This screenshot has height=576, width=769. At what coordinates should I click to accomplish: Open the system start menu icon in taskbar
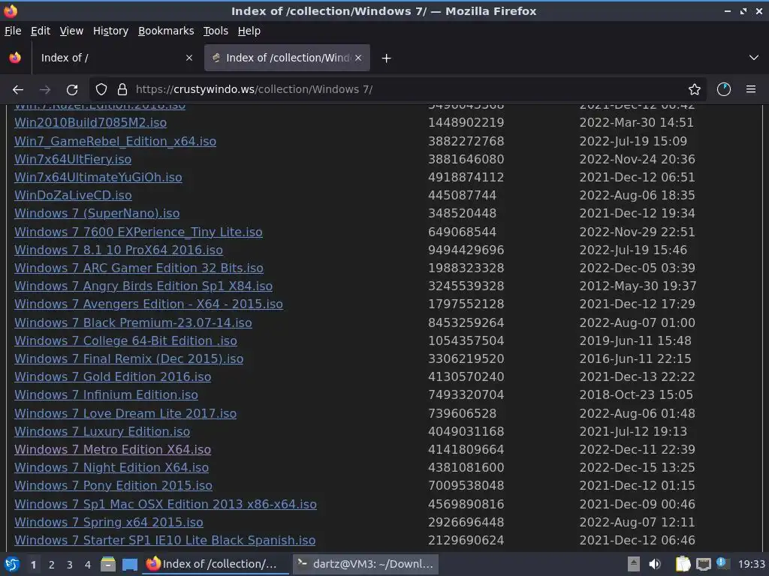tap(11, 564)
